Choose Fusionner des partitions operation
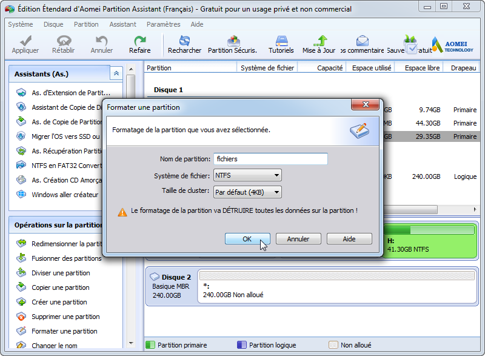This screenshot has width=485, height=356. [x=59, y=258]
